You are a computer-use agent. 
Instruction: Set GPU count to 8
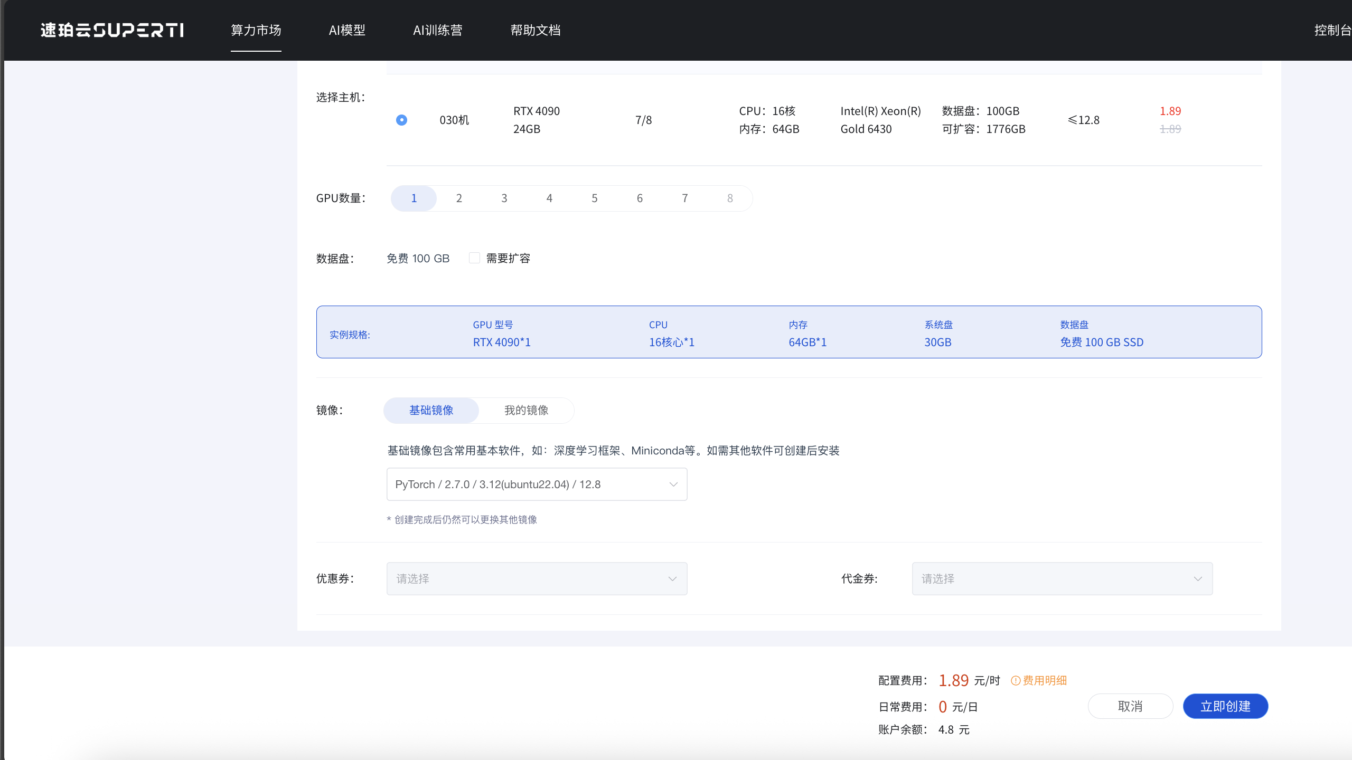click(x=730, y=198)
